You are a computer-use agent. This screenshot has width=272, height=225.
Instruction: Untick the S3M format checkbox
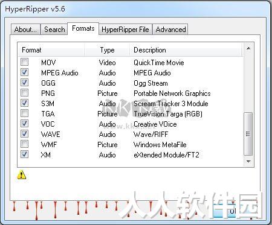[24, 103]
